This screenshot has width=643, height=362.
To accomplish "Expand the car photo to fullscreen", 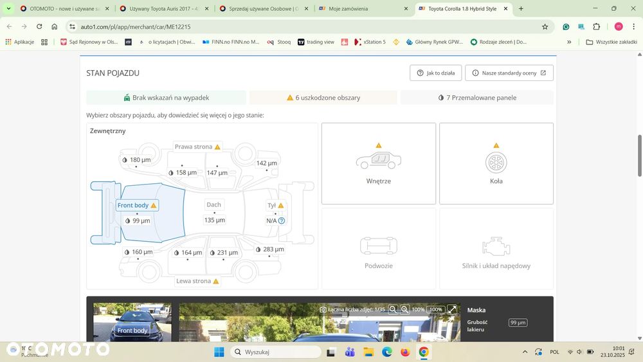I will 452,309.
